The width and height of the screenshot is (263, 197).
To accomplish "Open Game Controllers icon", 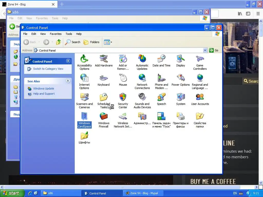I will pos(200,62).
